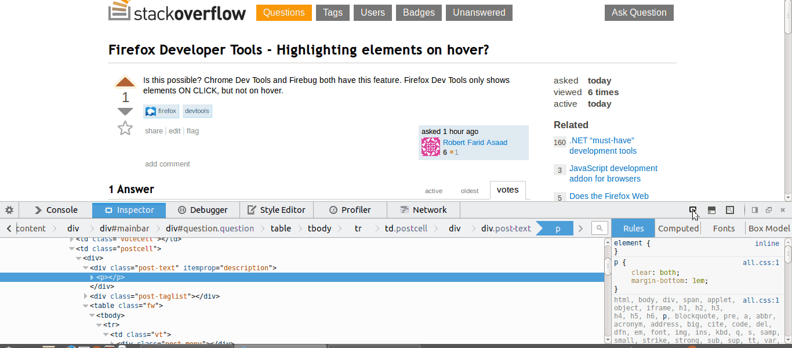Collapse the div post-text node
792x348 pixels.
(85, 268)
